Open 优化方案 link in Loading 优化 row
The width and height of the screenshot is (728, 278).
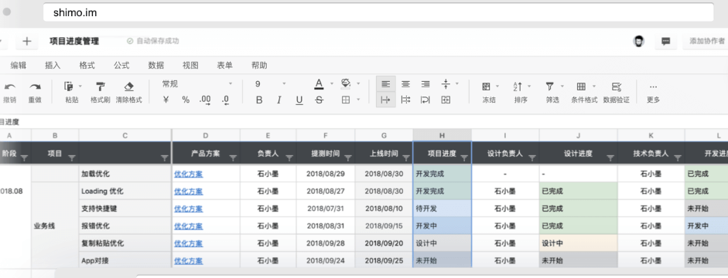click(189, 191)
